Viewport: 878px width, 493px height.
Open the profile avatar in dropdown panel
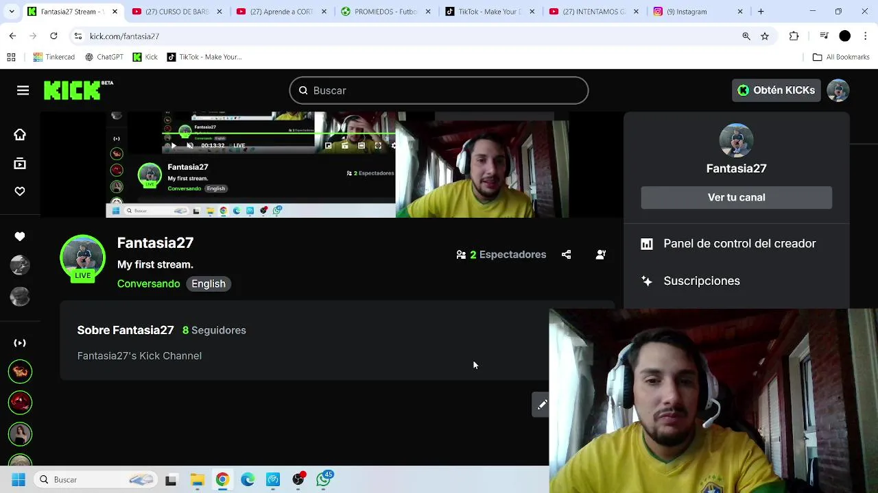tap(737, 140)
